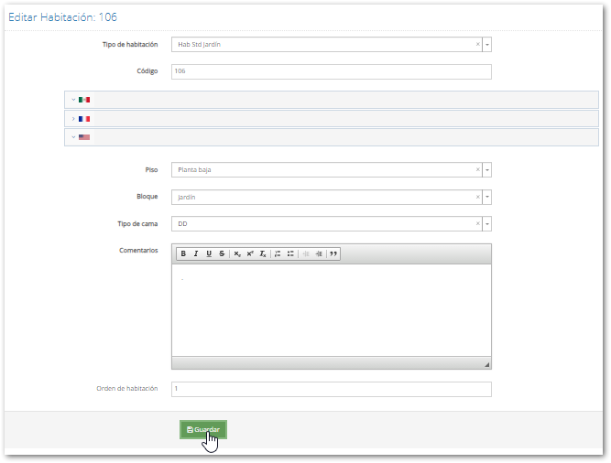611x463 pixels.
Task: Insert a bulleted list in comments
Action: point(290,253)
